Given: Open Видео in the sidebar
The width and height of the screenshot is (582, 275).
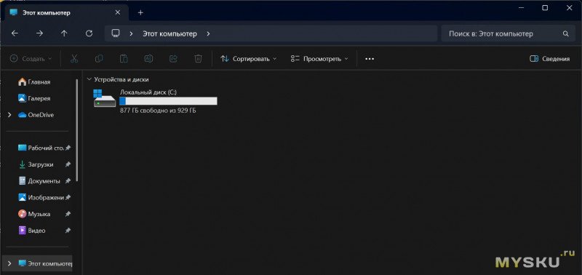Looking at the screenshot, I should [x=32, y=231].
